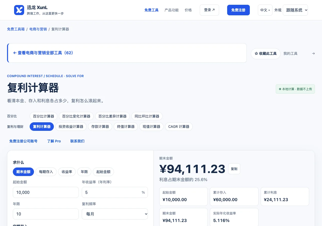
Task: Follow the 免费工具箱 breadcrumb link
Action: coord(16,29)
